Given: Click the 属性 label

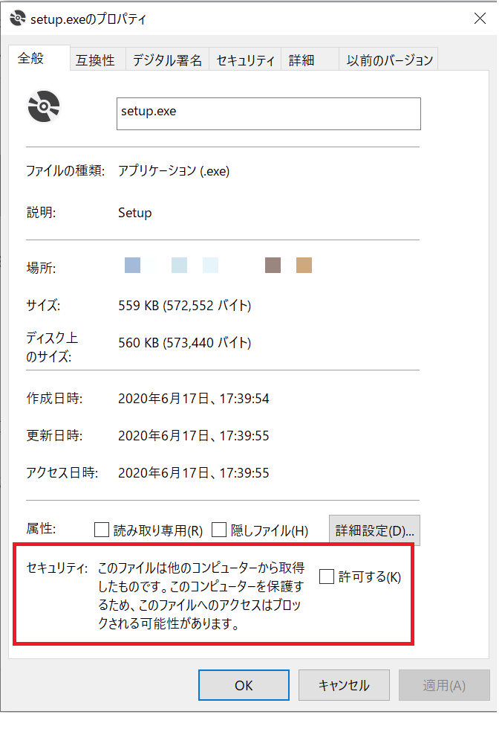Looking at the screenshot, I should pos(41,529).
